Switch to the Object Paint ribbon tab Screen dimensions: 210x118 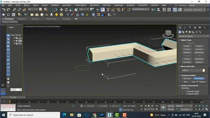coord(51,19)
